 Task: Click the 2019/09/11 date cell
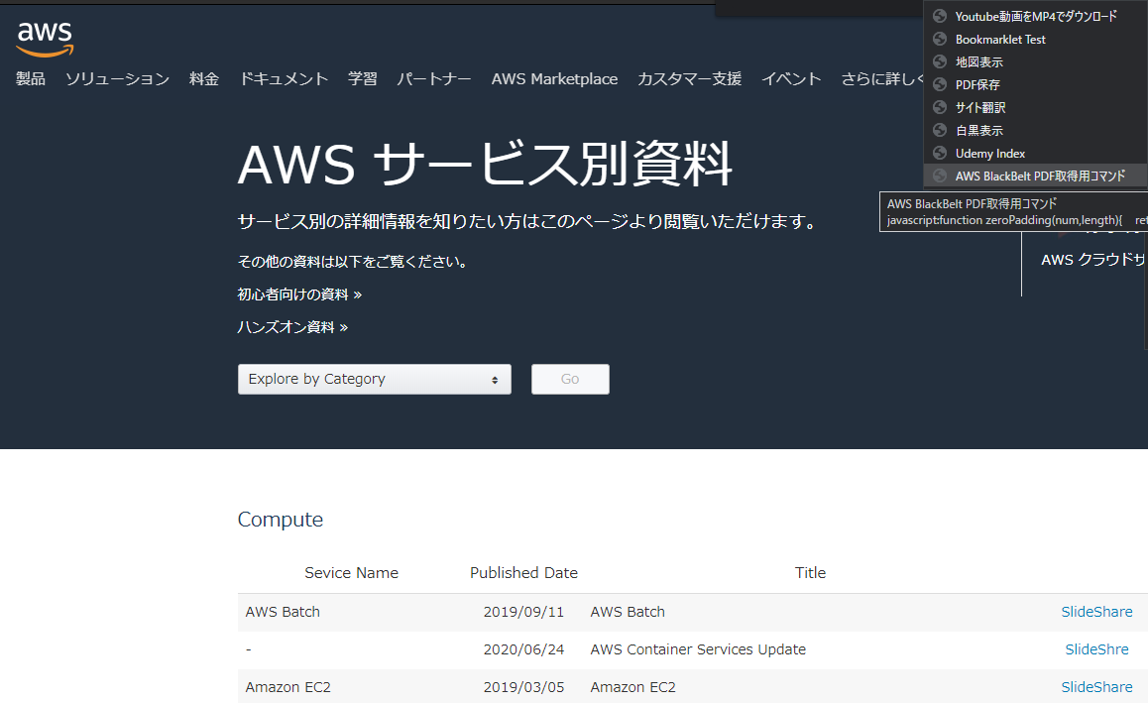click(x=523, y=612)
